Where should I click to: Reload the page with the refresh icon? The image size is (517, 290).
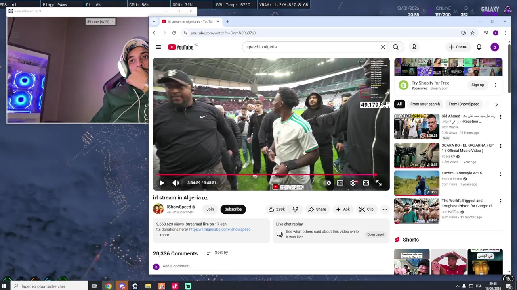tap(174, 33)
